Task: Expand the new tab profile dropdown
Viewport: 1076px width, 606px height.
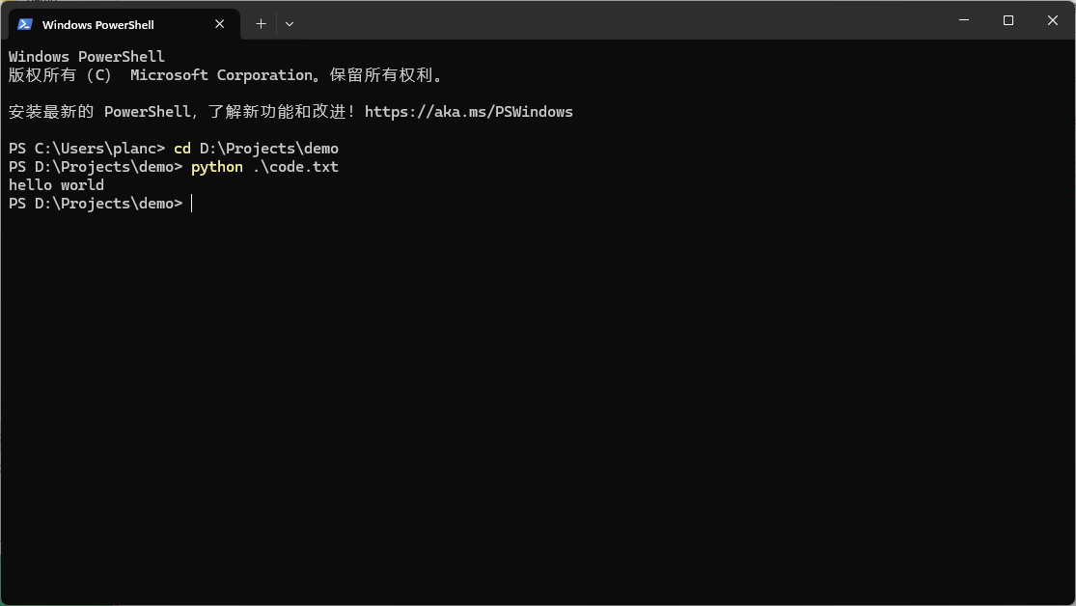Action: coord(290,24)
